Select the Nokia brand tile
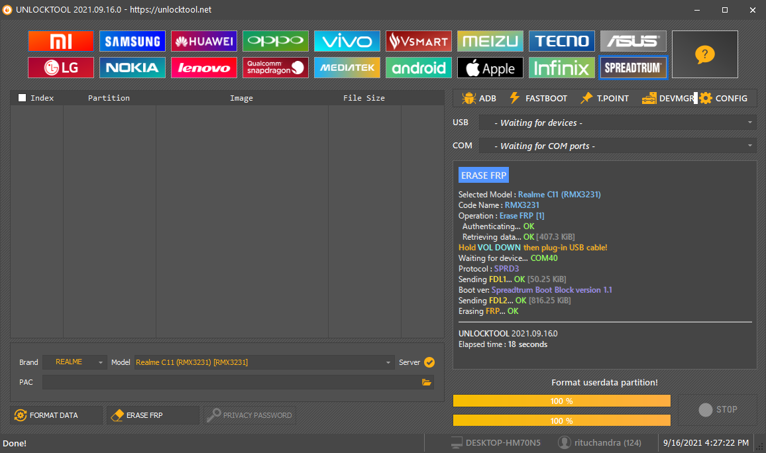Screen dimensions: 766x453 click(133, 68)
